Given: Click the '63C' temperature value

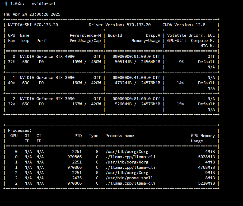Looking at the screenshot, I should click(26, 83).
